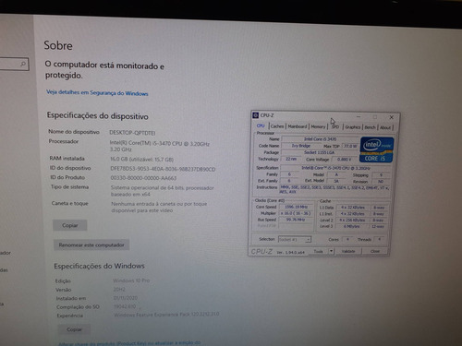Click the Package value 'Socket 1155 LGA'

pyautogui.click(x=319, y=152)
